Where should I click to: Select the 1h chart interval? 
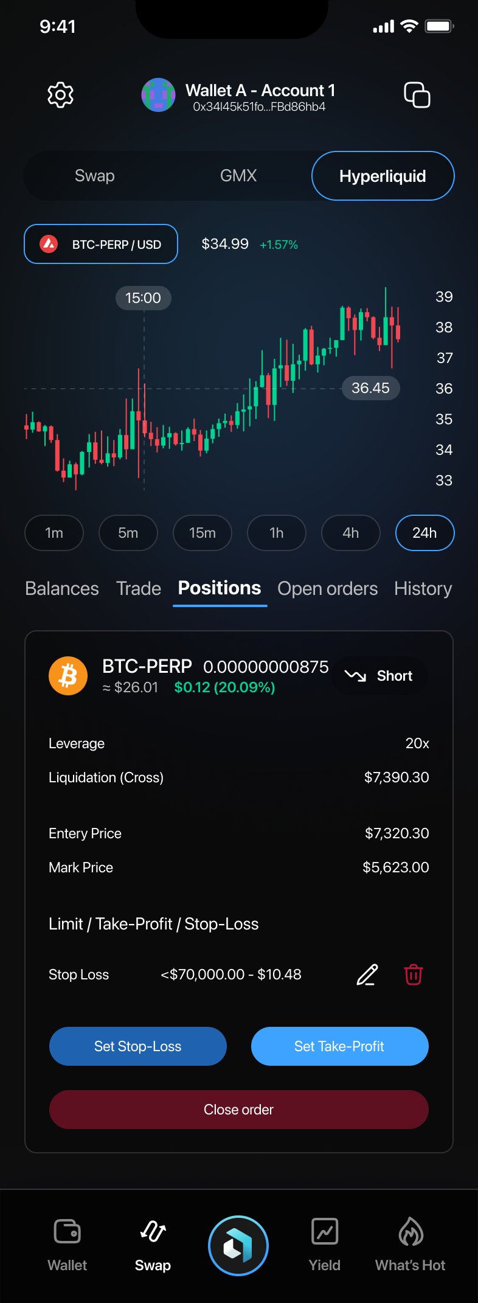[x=277, y=533]
